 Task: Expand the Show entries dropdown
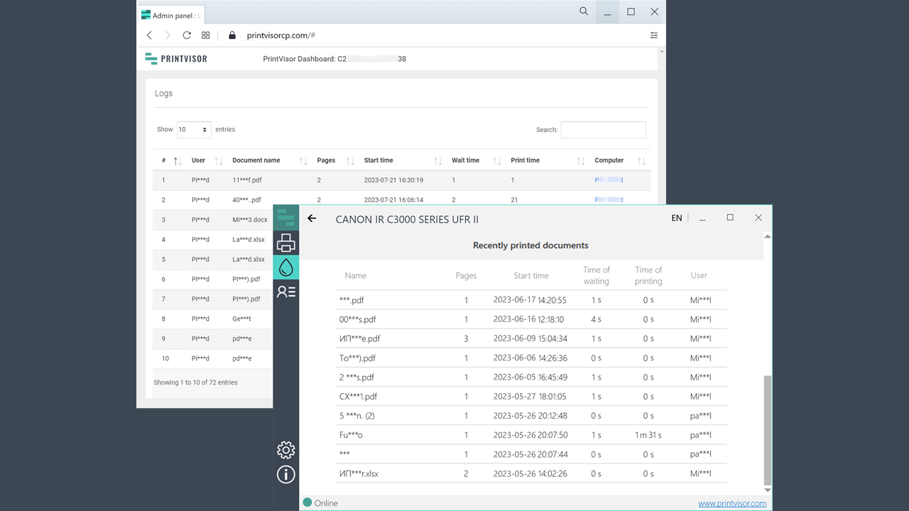click(194, 130)
